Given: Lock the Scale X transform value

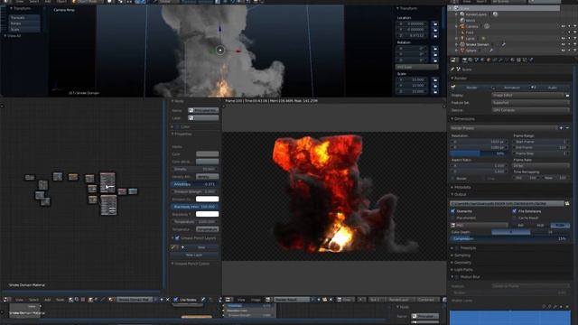Looking at the screenshot, I should pos(435,79).
